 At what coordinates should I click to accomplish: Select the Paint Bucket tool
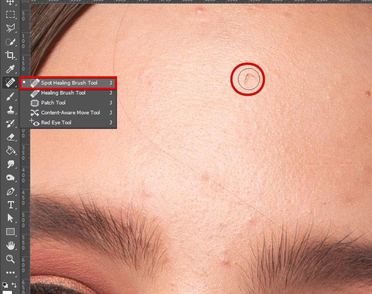(10, 150)
